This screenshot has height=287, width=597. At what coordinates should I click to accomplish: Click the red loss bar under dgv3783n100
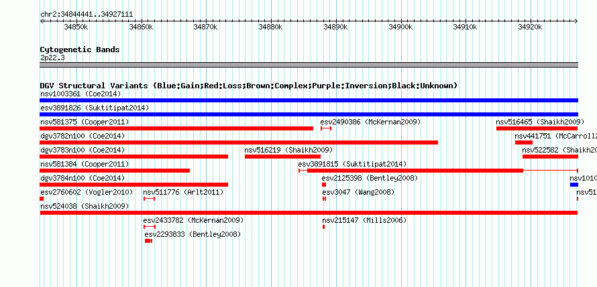point(133,157)
